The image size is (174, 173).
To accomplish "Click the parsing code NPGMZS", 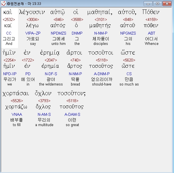I will (128, 33).
